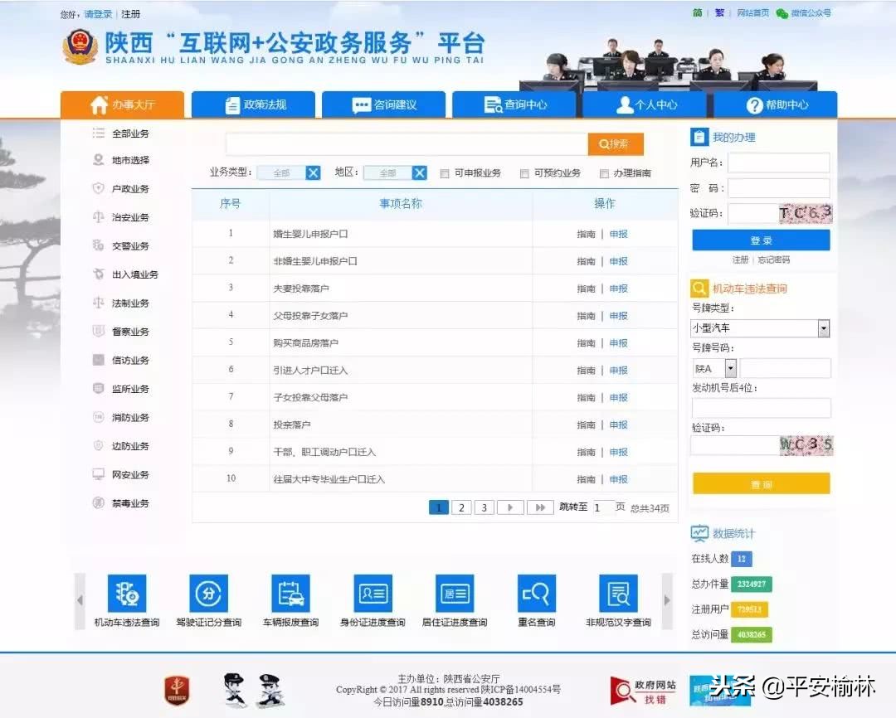Go to page 3 of the list
This screenshot has height=718, width=896.
pyautogui.click(x=484, y=507)
